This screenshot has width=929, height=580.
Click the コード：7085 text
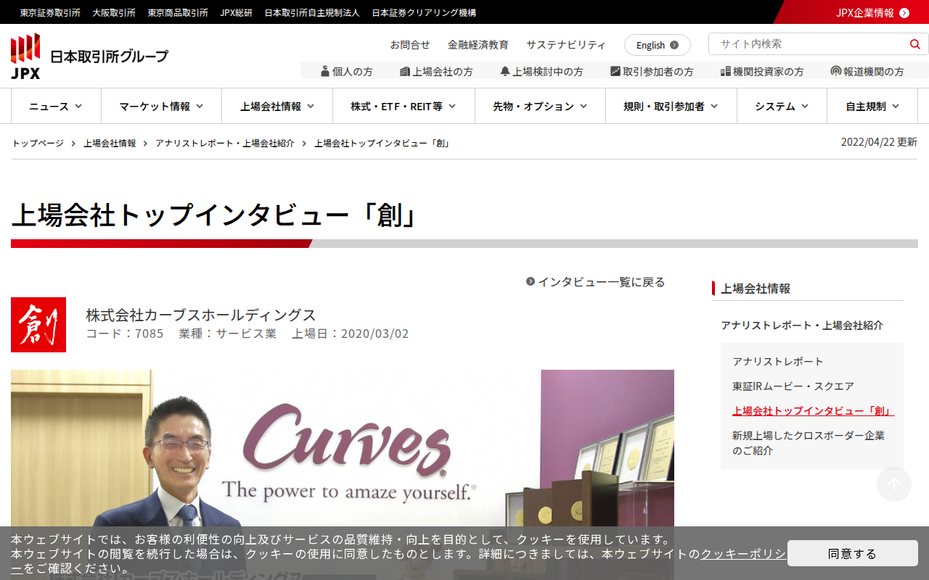125,333
